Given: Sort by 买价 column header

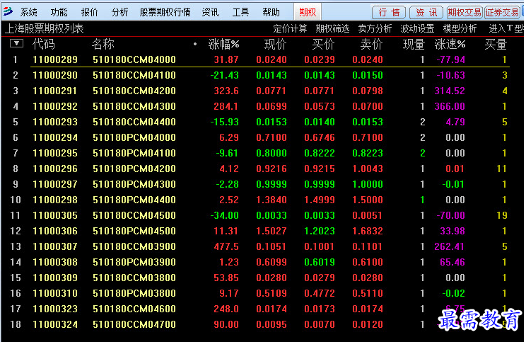Looking at the screenshot, I should pyautogui.click(x=323, y=44).
